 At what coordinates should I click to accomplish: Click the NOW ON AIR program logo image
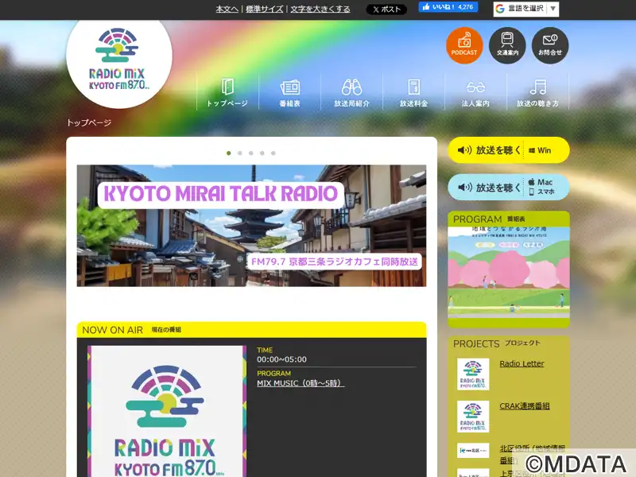[167, 411]
